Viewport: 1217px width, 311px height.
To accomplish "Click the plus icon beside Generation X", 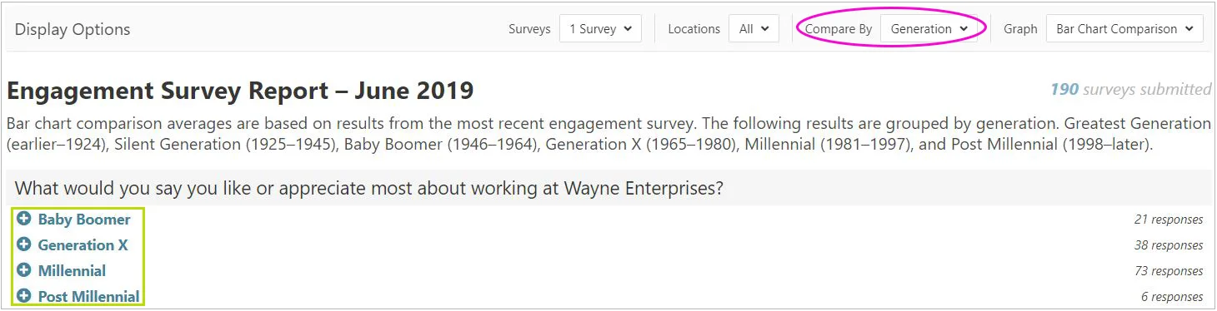I will pos(23,245).
